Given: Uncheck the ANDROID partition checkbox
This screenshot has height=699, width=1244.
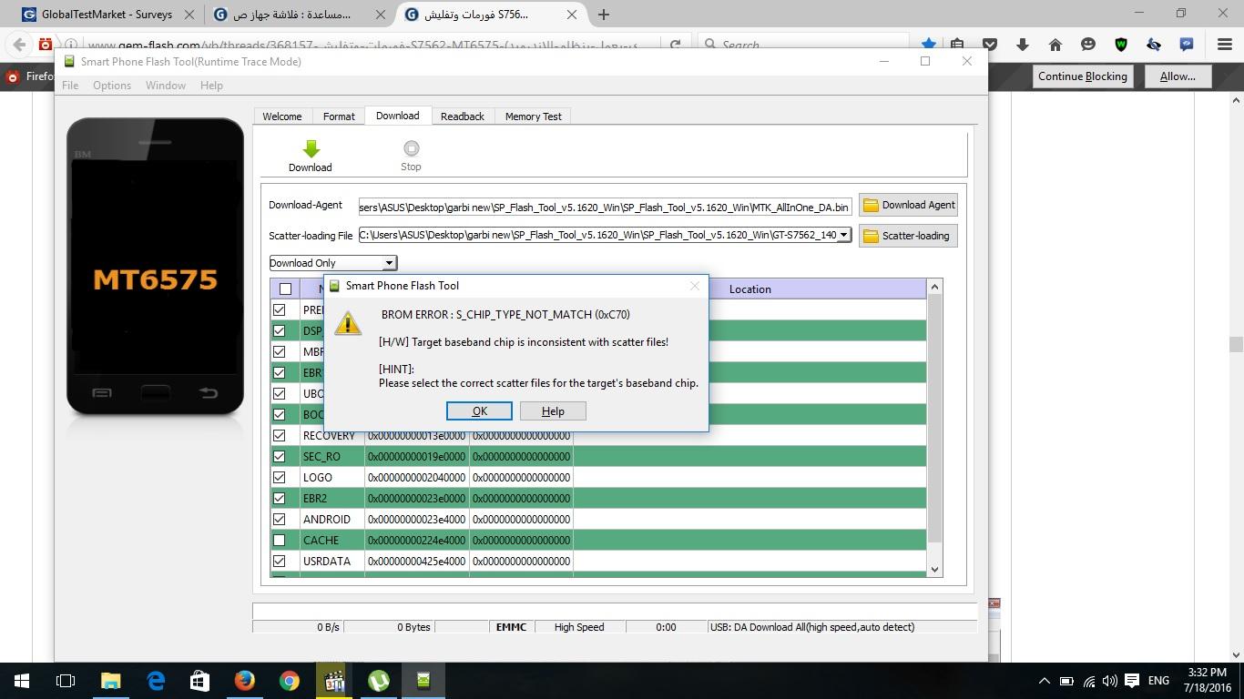Looking at the screenshot, I should point(280,520).
